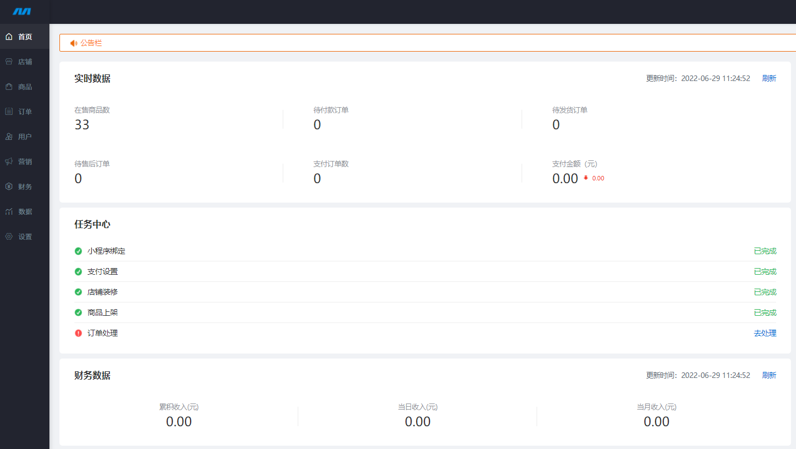Viewport: 796px width, 449px height.
Task: Click the user icon beside 用户
Action: [x=9, y=137]
